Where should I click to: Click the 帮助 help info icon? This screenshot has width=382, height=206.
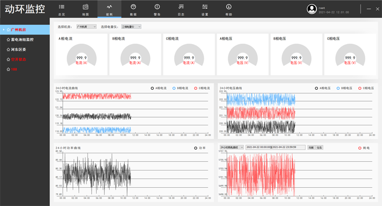pyautogui.click(x=229, y=7)
